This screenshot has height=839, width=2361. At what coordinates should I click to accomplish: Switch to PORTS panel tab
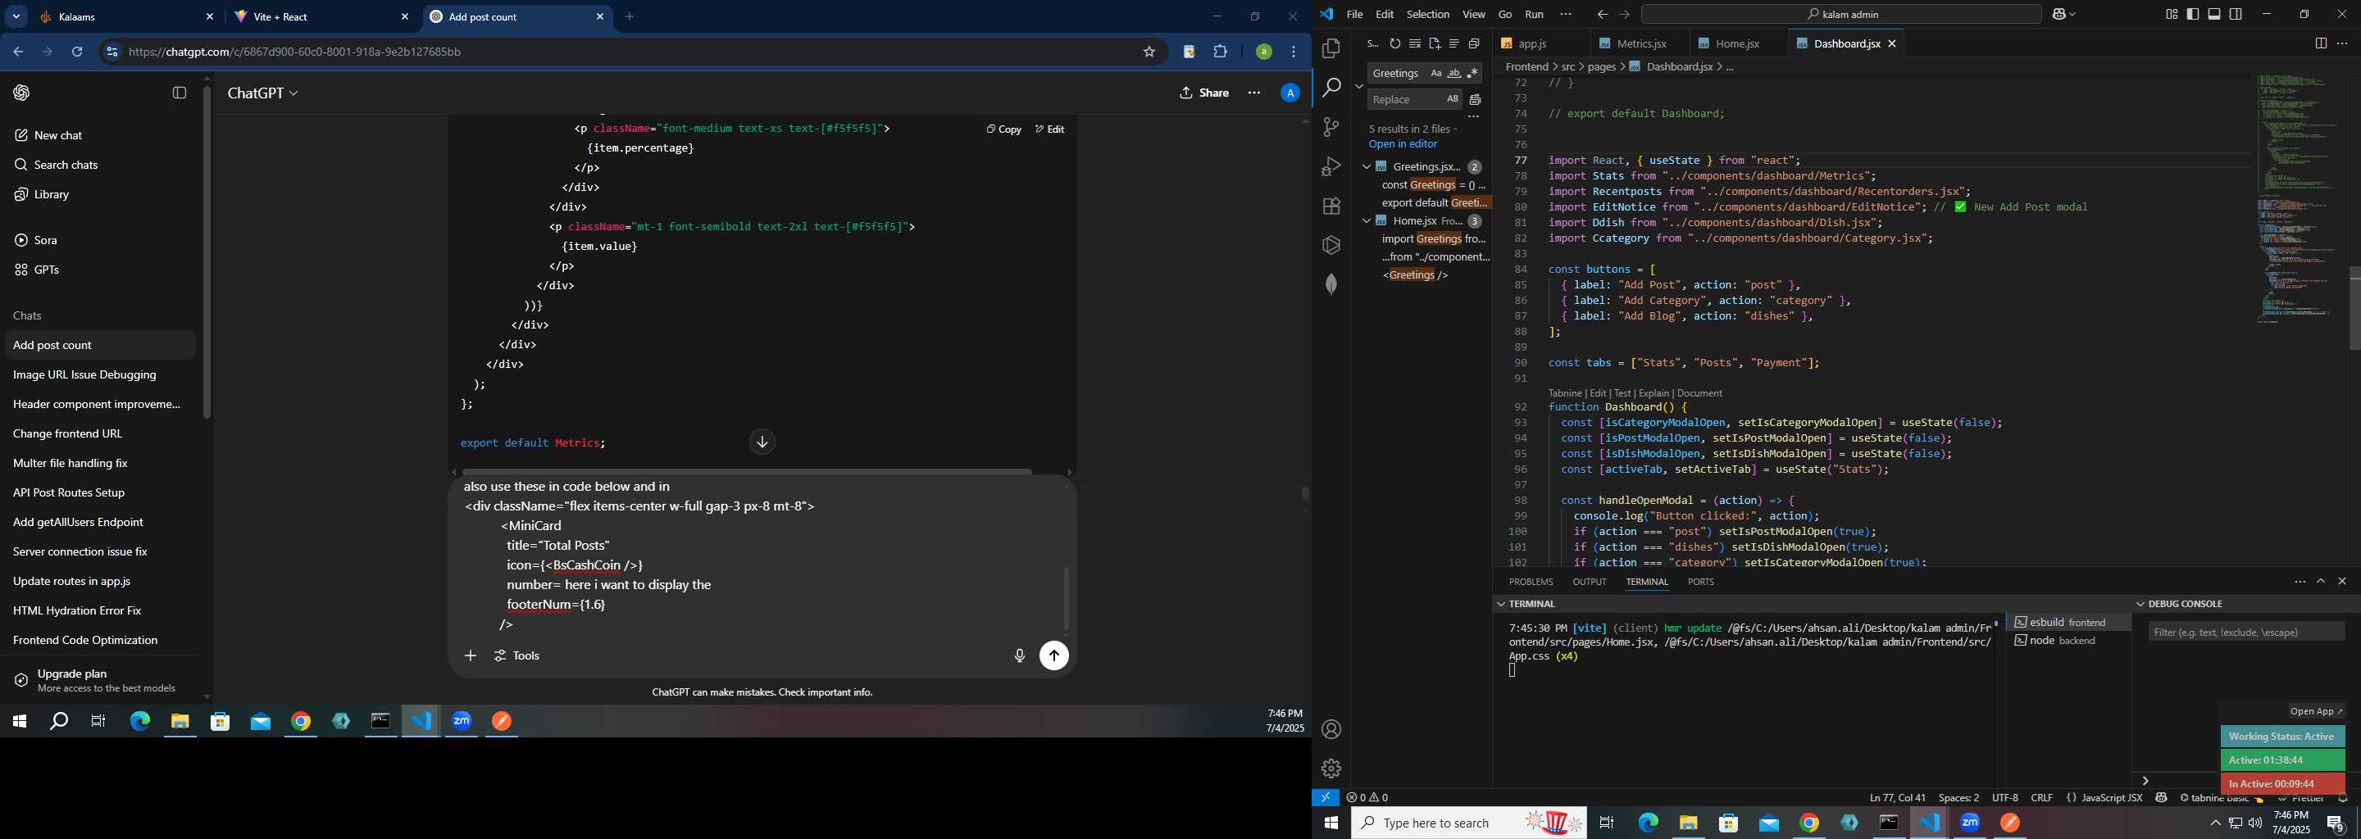[x=1700, y=582]
